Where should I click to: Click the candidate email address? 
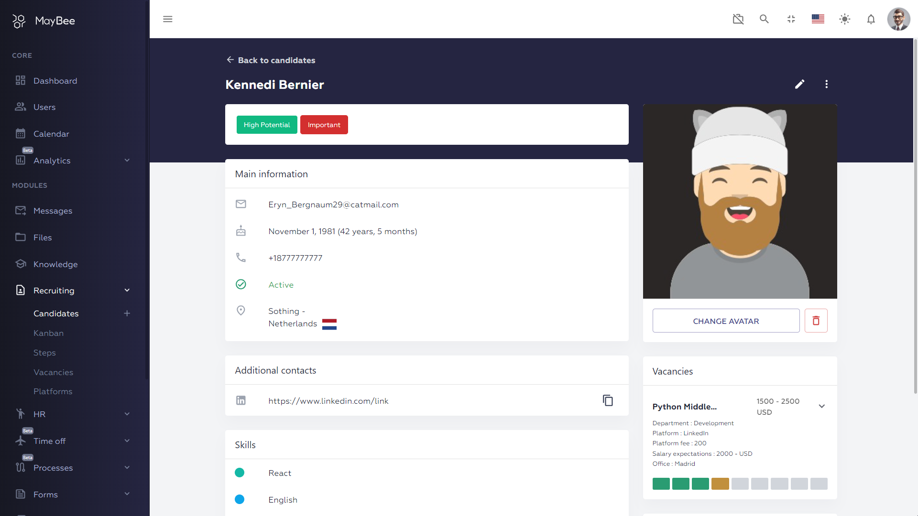333,204
